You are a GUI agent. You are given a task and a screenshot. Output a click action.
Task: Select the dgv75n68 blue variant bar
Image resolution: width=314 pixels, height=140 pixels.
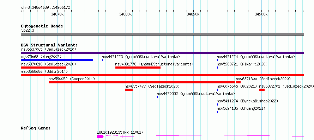[x=57, y=60]
